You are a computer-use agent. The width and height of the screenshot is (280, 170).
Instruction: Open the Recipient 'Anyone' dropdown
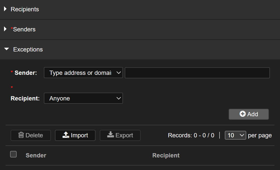(83, 98)
